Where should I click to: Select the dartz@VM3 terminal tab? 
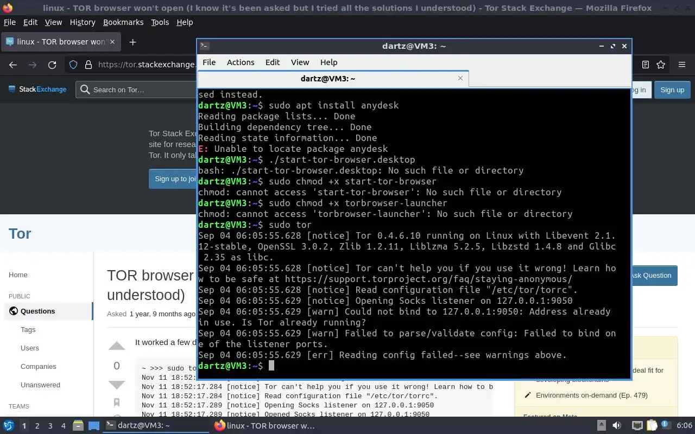333,79
